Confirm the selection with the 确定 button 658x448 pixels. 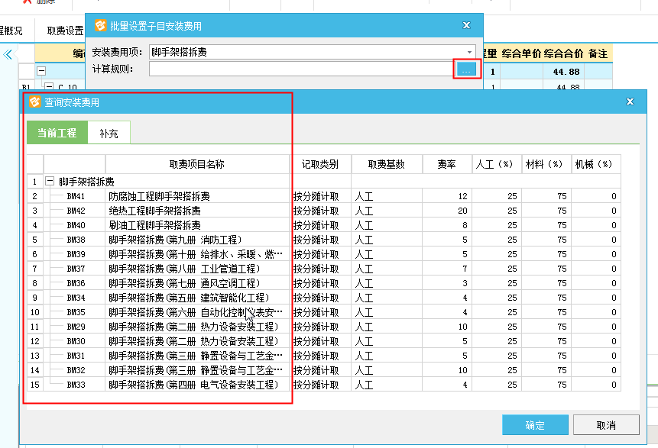pyautogui.click(x=535, y=425)
